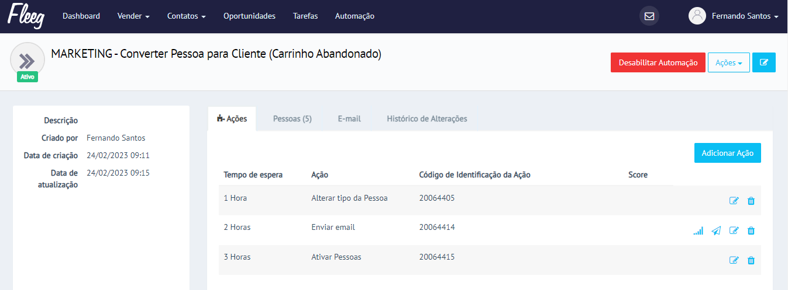Edit the Ativar Pessoas action
Image resolution: width=788 pixels, height=290 pixels.
734,260
